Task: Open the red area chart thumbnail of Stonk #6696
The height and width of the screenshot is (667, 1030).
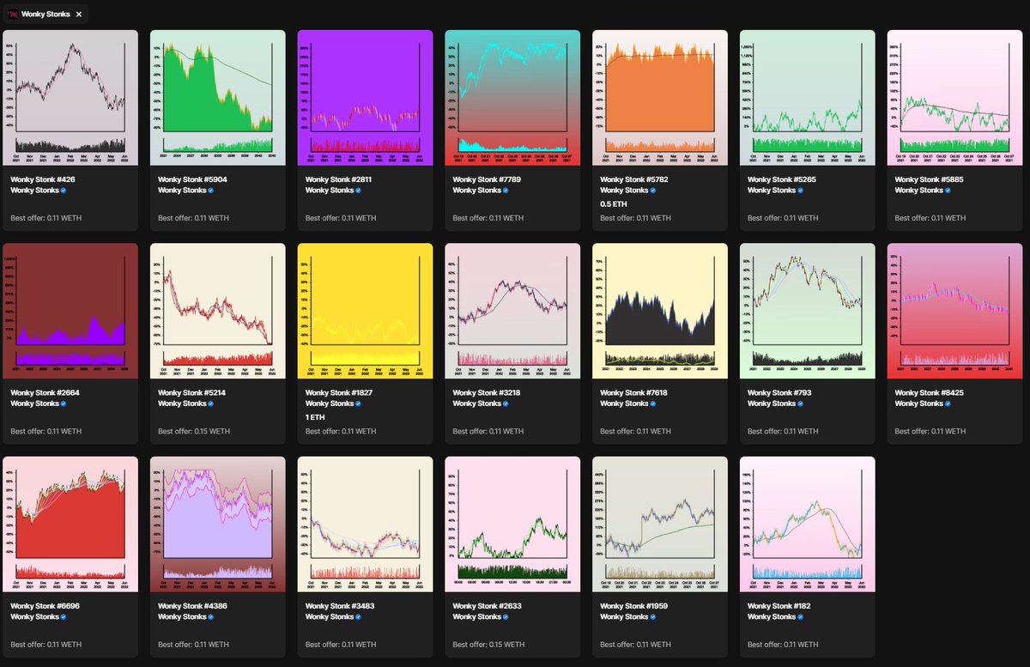Action: pos(70,525)
